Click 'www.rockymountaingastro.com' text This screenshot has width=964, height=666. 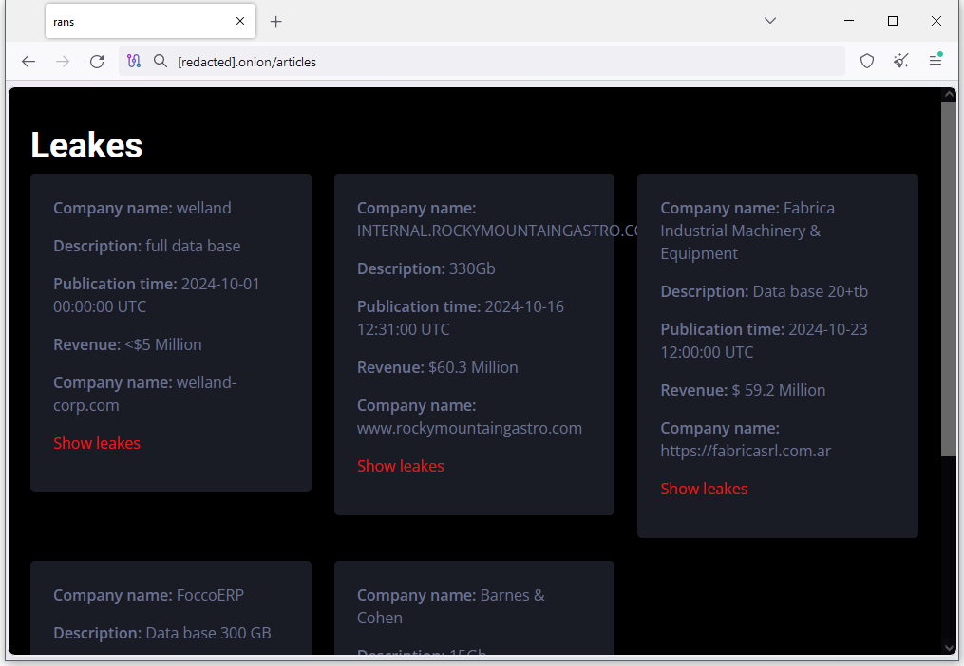(469, 428)
